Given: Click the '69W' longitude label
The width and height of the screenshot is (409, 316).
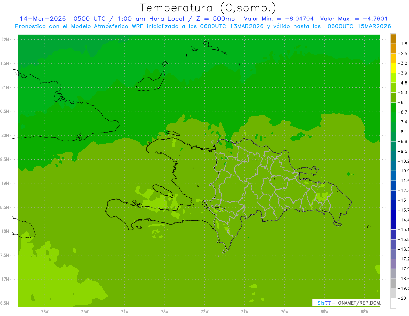Looking at the screenshot, I should click(324, 312).
